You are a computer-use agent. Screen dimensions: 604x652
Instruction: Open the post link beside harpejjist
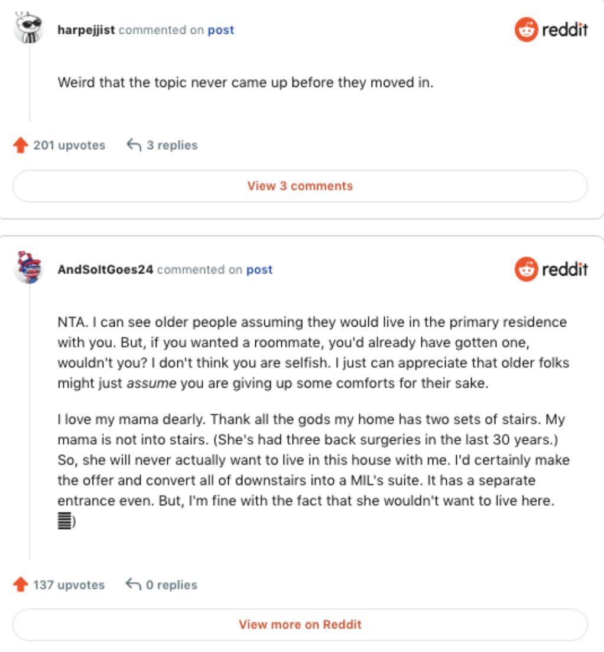click(x=221, y=30)
